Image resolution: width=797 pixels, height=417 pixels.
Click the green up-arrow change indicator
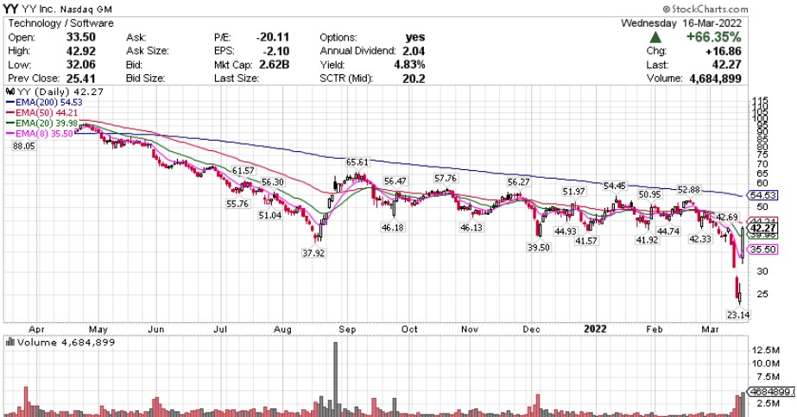click(655, 37)
